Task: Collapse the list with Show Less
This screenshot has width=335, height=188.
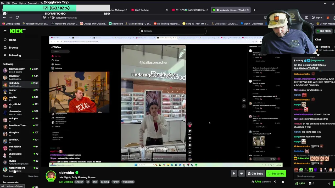Action: [x=33, y=176]
